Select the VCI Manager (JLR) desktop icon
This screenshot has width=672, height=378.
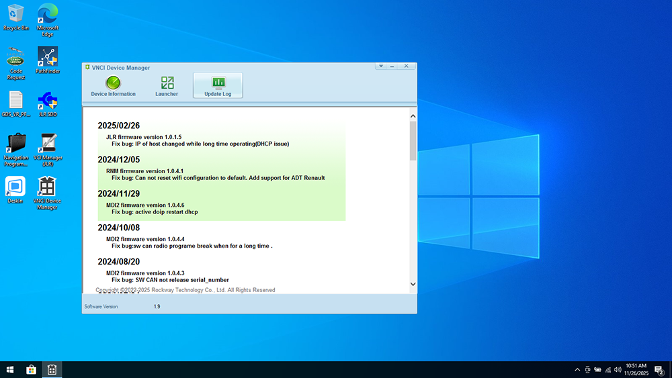47,148
